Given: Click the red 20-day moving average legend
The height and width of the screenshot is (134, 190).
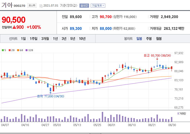Looking at the screenshot, I should click(12, 50).
